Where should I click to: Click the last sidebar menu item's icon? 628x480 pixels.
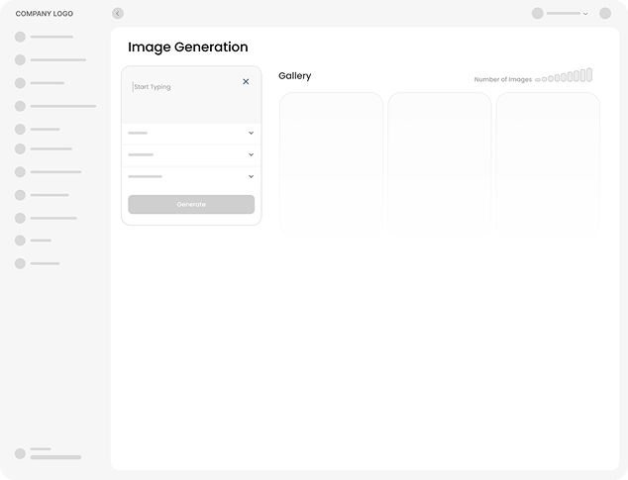pos(20,263)
